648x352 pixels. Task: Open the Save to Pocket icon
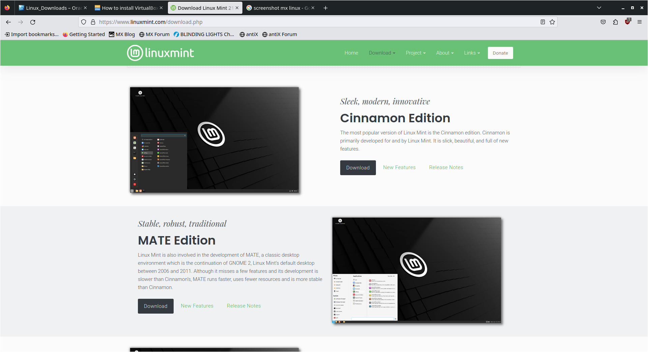point(603,22)
